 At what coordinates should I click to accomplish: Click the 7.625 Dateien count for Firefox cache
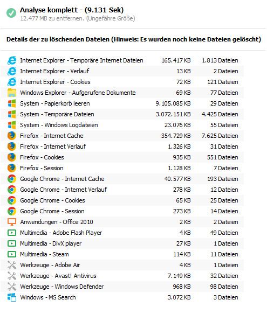pos(220,136)
